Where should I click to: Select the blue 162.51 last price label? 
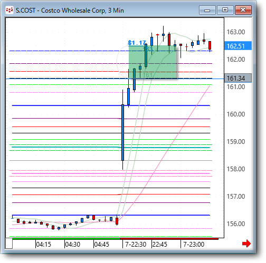[x=238, y=46]
